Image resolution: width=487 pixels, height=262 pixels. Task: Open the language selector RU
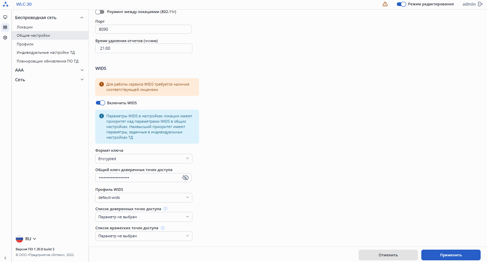[x=26, y=239]
